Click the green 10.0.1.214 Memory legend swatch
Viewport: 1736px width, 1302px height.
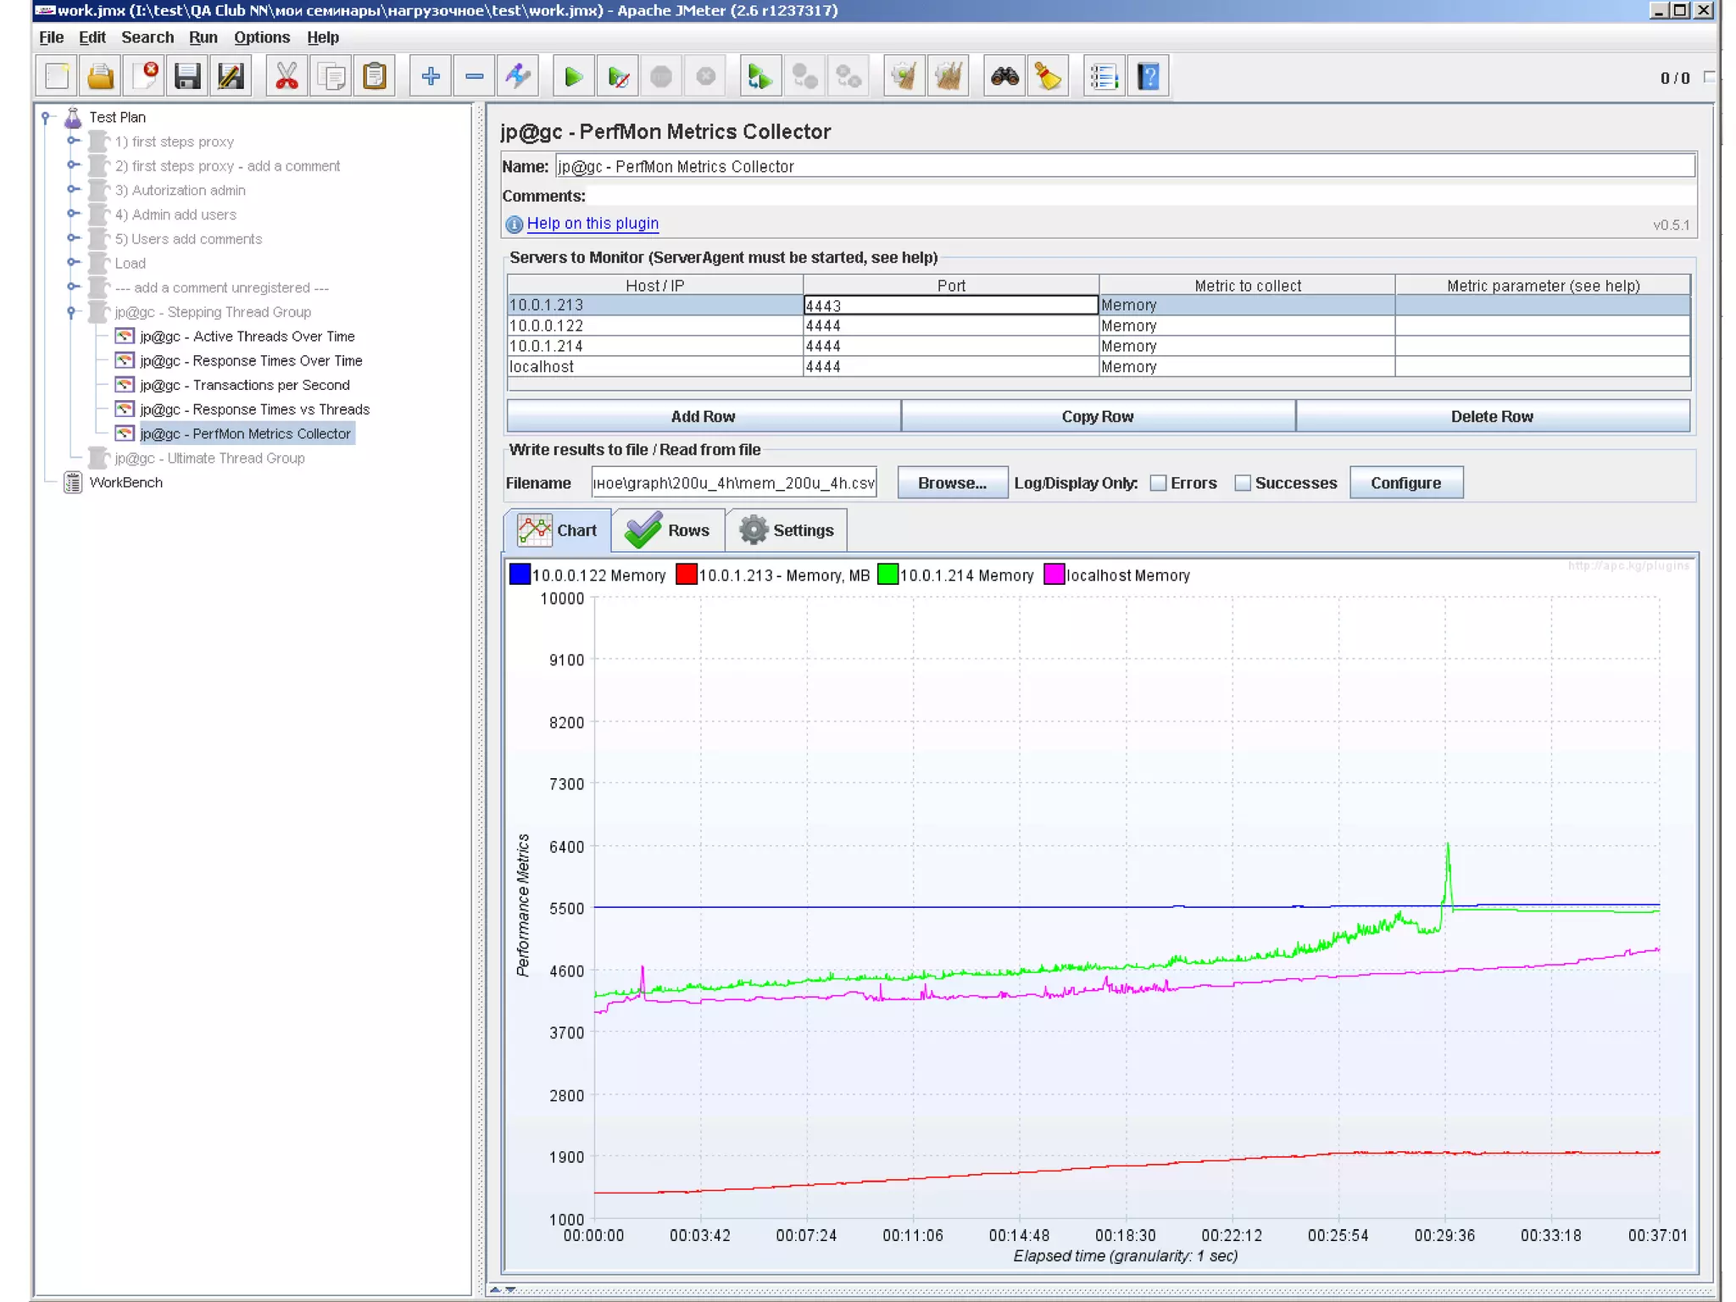tap(887, 575)
